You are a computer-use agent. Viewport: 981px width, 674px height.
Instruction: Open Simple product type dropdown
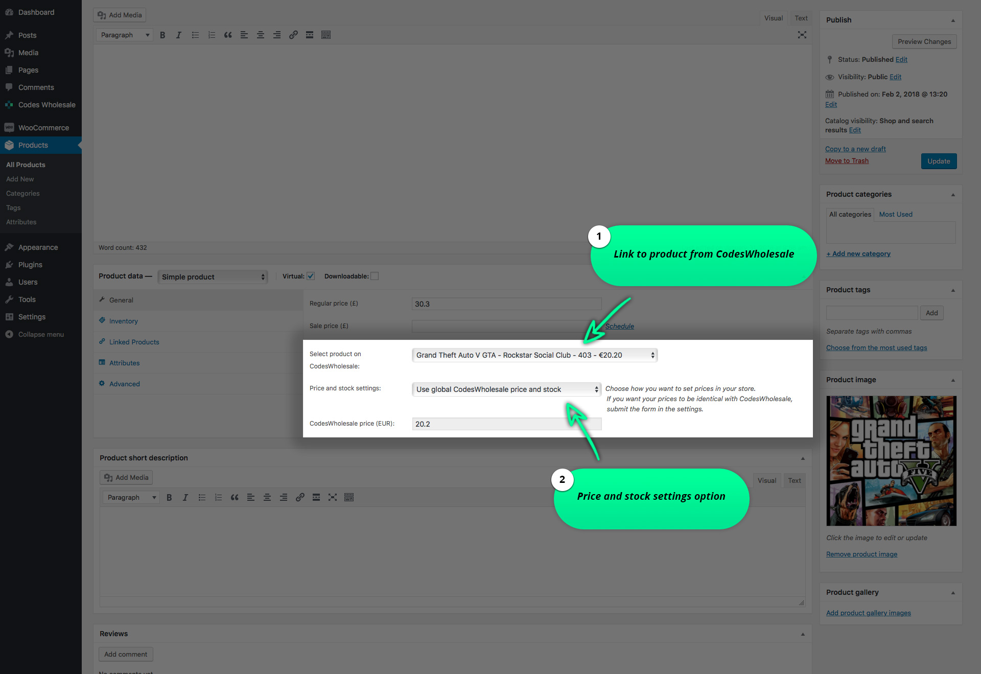(x=213, y=277)
